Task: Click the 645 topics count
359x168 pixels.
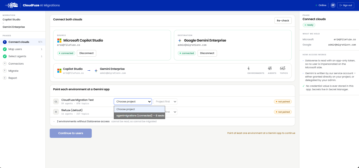Action: coord(282,68)
